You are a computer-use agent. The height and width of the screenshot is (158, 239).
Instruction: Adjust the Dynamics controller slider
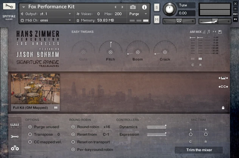click(156, 127)
